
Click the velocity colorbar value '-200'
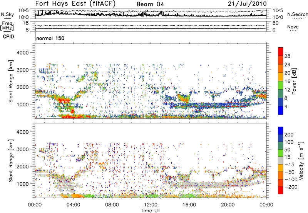click(291, 187)
